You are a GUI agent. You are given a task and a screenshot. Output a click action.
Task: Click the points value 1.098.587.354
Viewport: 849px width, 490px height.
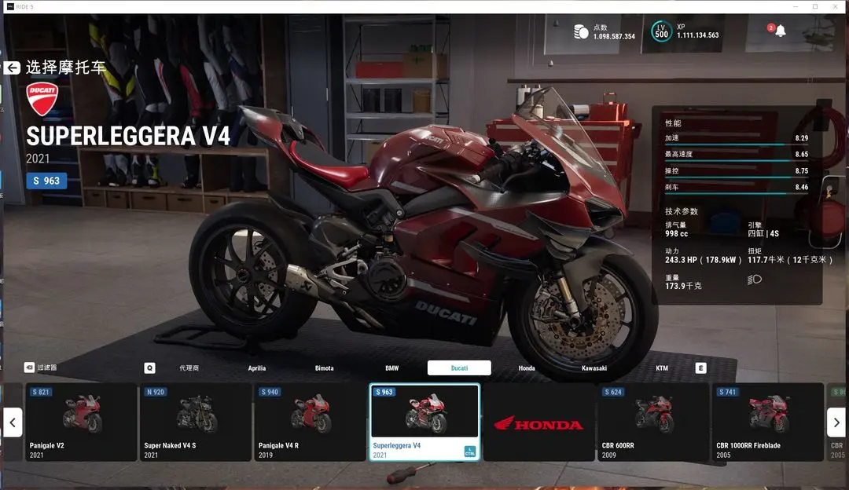[614, 36]
